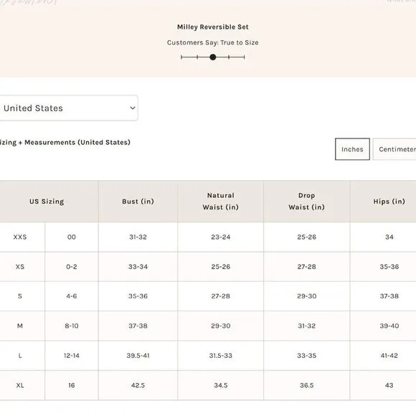Screen dimensions: 416x416
Task: Click the L bust value 39.5-41
Action: 138,356
